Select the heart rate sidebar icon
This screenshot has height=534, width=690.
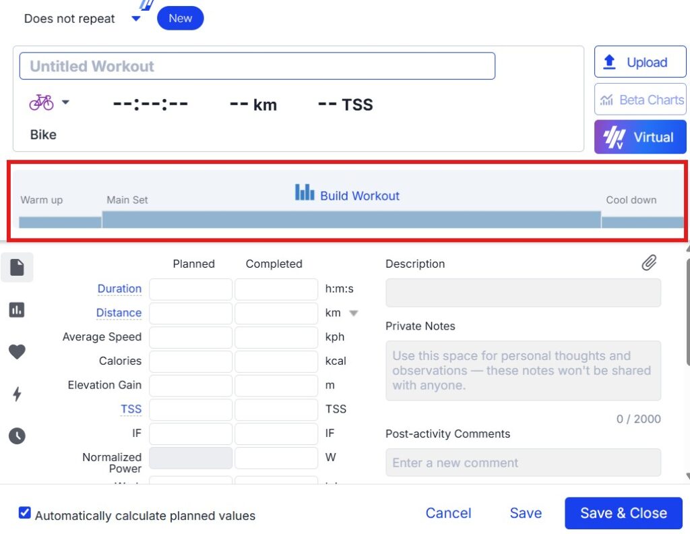tap(17, 351)
